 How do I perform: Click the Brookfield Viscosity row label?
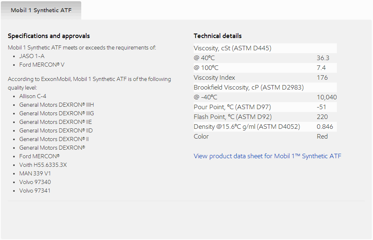point(249,87)
